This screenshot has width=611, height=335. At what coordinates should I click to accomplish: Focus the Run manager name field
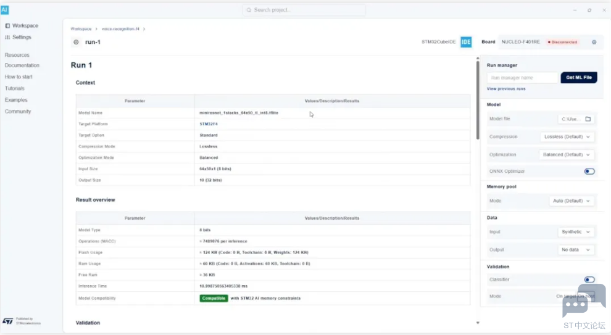pyautogui.click(x=522, y=78)
